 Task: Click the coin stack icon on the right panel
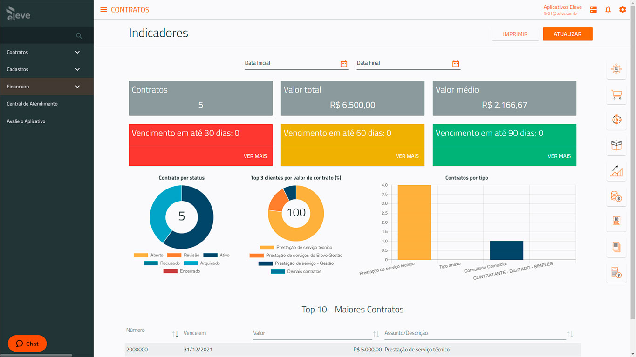[x=616, y=197]
